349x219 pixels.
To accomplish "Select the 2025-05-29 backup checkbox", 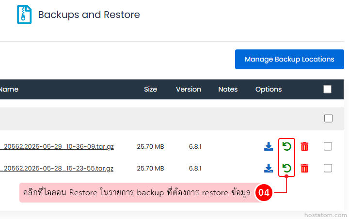I will pos(328,146).
